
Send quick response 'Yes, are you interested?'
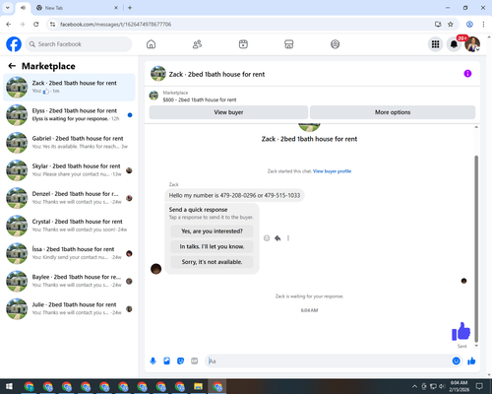tap(212, 231)
